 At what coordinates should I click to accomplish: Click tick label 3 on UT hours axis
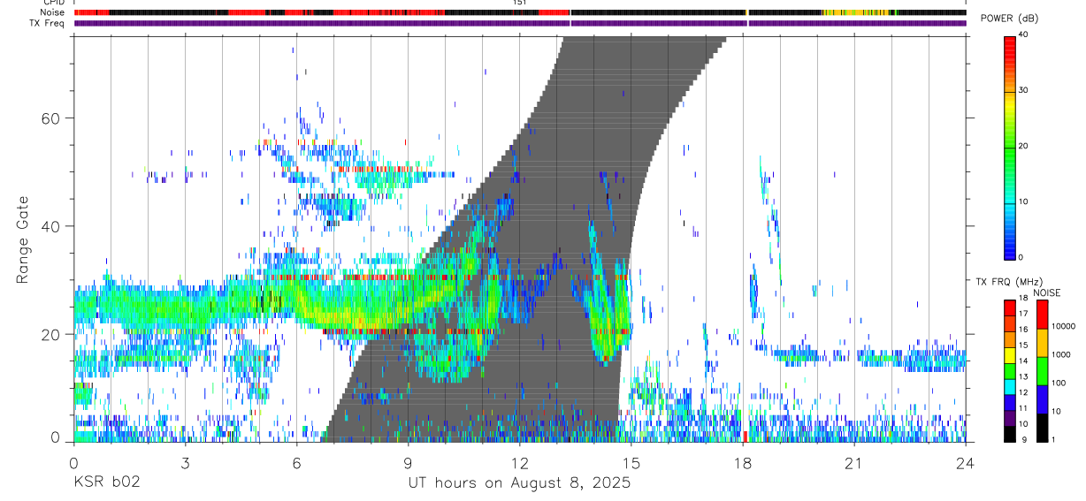[x=185, y=462]
